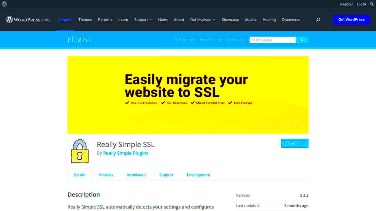Open Mobile navigation link
Screen dimensions: 376x211
pos(250,20)
